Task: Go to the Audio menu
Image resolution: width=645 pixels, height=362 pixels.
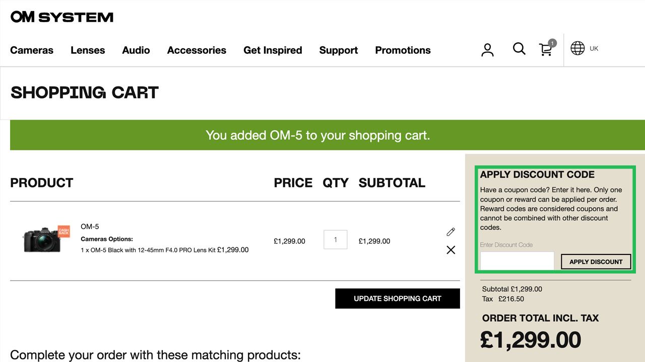Action: pyautogui.click(x=136, y=50)
